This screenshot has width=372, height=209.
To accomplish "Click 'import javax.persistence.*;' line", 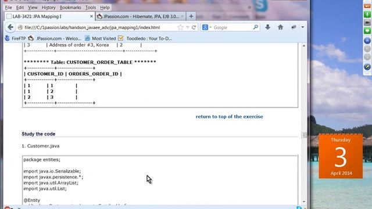I will point(53,177).
